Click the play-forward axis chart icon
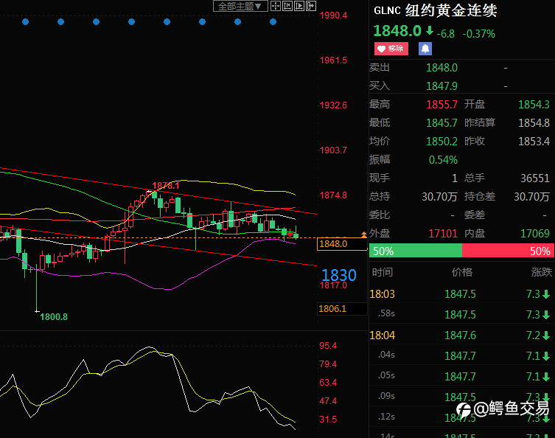The height and width of the screenshot is (438, 555). tap(299, 6)
